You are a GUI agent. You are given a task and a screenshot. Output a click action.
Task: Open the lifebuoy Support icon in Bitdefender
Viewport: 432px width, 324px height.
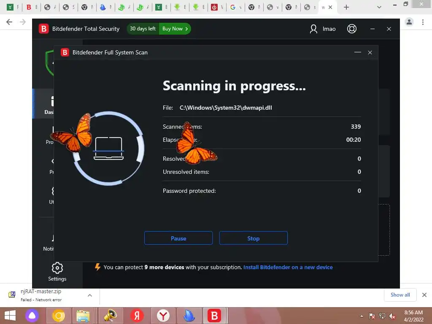(351, 29)
